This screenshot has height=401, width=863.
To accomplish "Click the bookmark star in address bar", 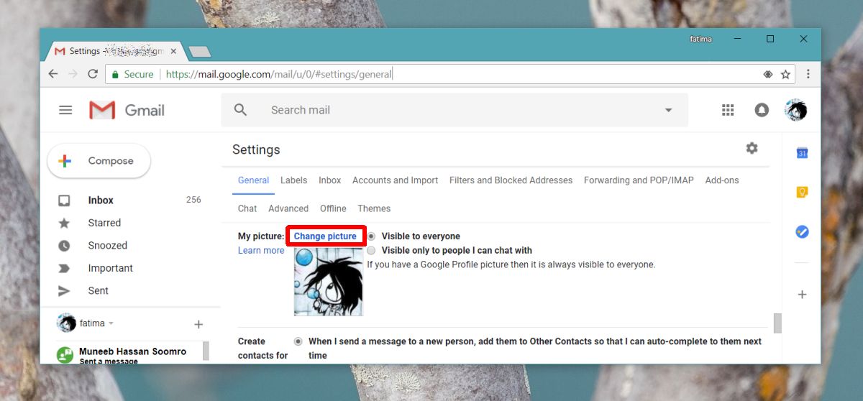I will pos(785,74).
